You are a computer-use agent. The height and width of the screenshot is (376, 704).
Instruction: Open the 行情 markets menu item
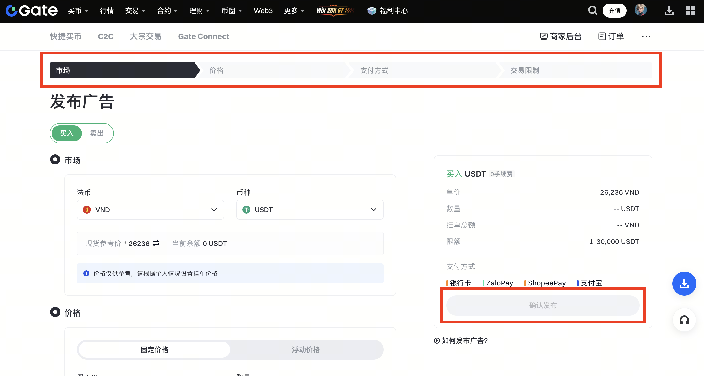coord(107,11)
